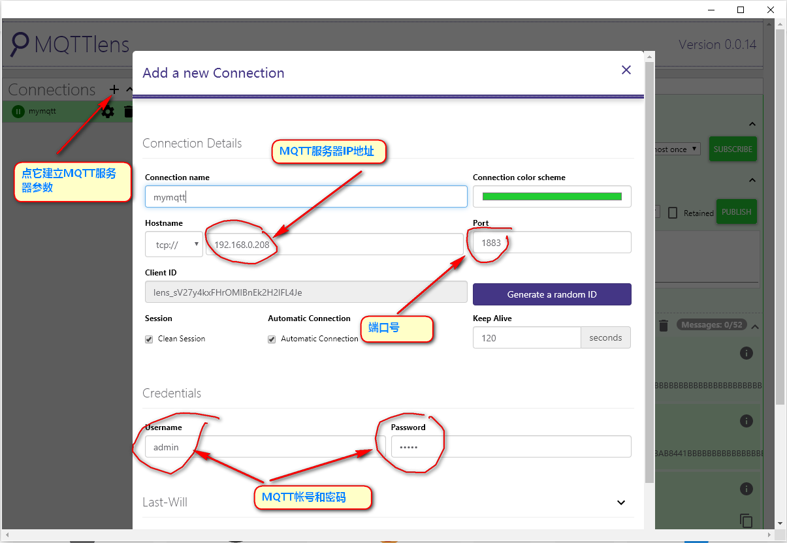Select the mymqtt connection entry

pos(42,112)
